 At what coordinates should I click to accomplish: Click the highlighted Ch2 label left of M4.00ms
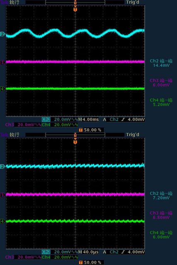46,120
